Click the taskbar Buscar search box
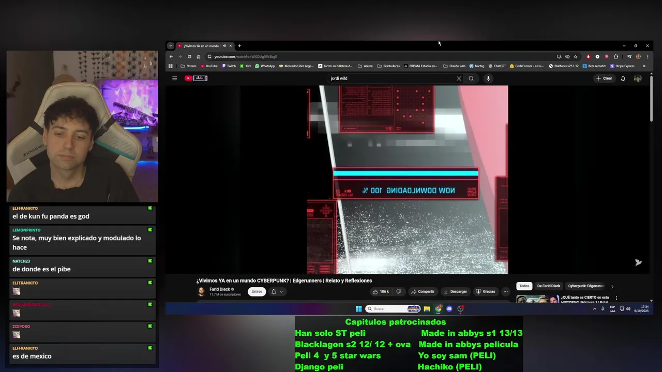 tap(393, 309)
